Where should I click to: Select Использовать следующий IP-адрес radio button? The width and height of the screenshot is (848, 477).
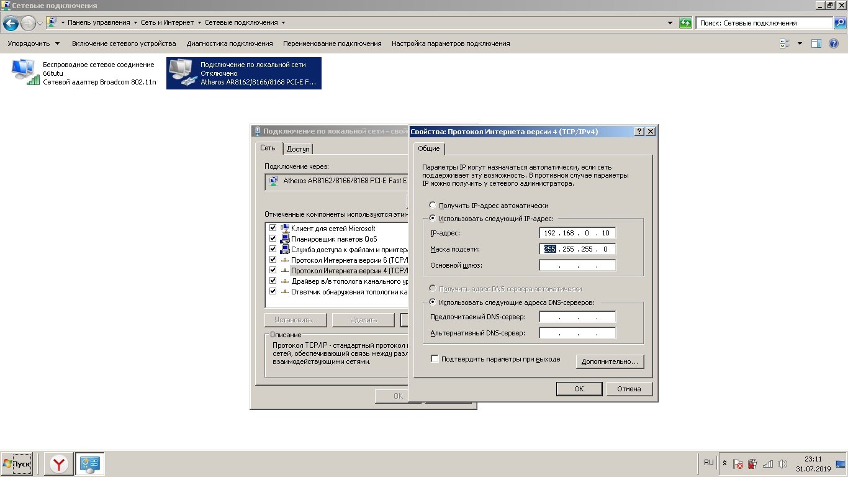click(433, 219)
